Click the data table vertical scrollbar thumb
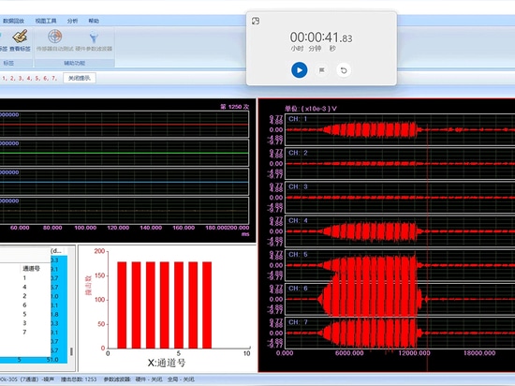The height and width of the screenshot is (386, 515). coord(71,351)
